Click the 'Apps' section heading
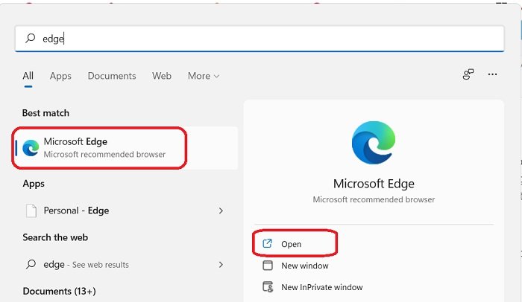Image resolution: width=522 pixels, height=302 pixels. [34, 184]
